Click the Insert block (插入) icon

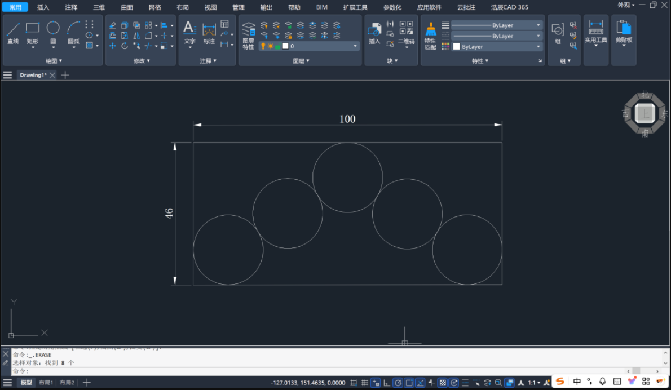(374, 33)
